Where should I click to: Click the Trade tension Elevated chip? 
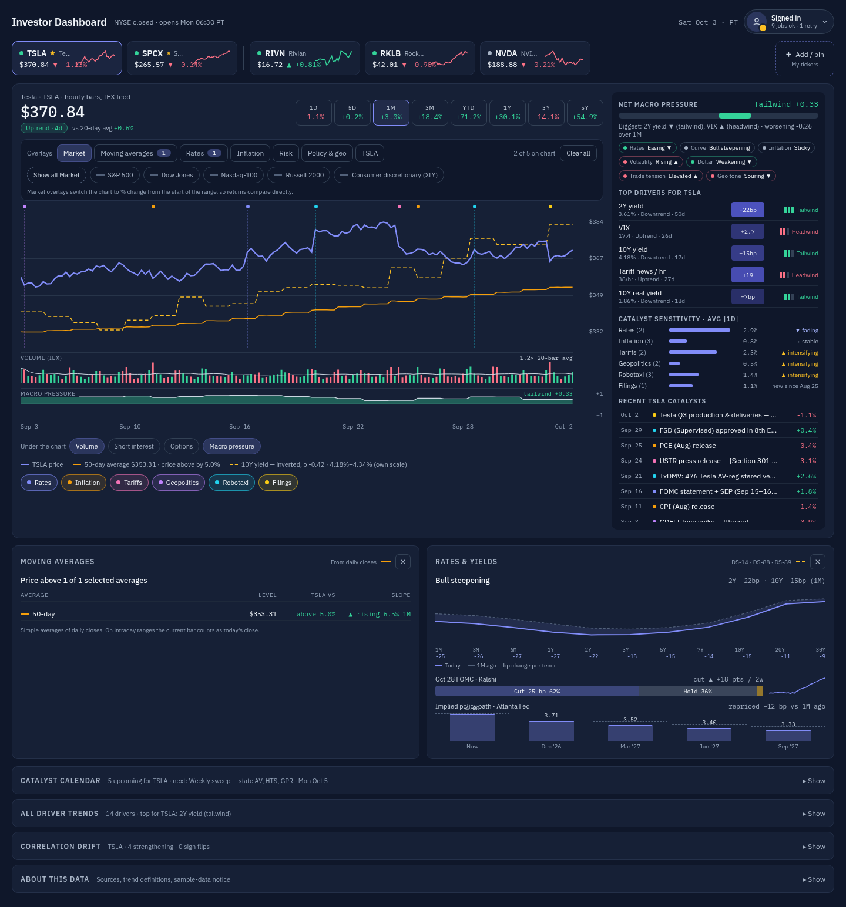pos(661,176)
